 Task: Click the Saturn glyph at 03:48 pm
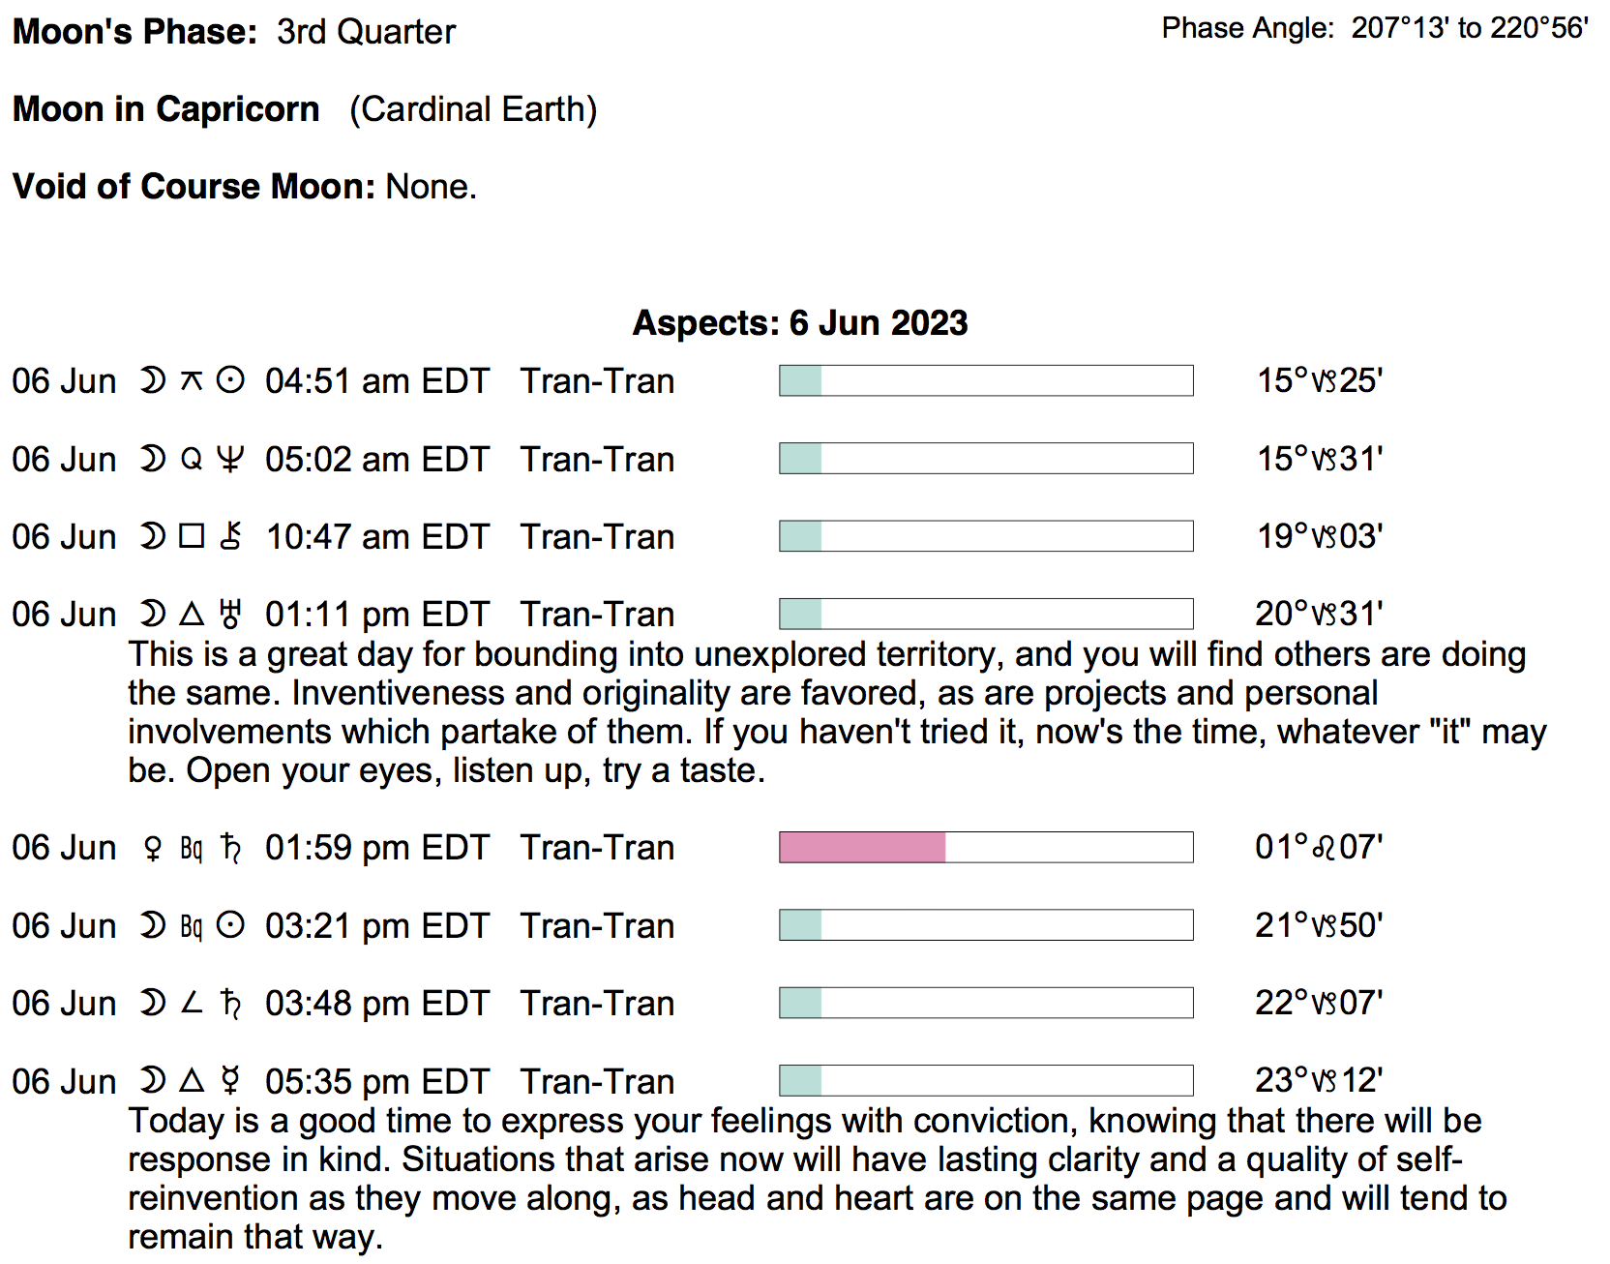click(x=230, y=1004)
